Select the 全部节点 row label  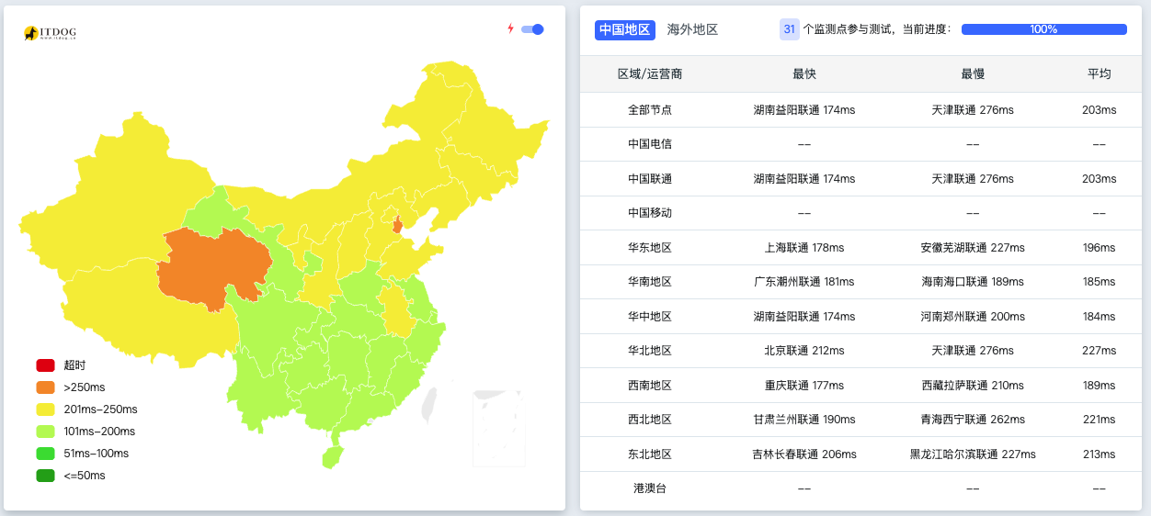[650, 109]
